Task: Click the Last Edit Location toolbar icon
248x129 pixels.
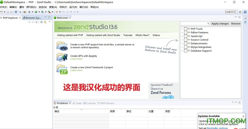Action: (x=64, y=12)
